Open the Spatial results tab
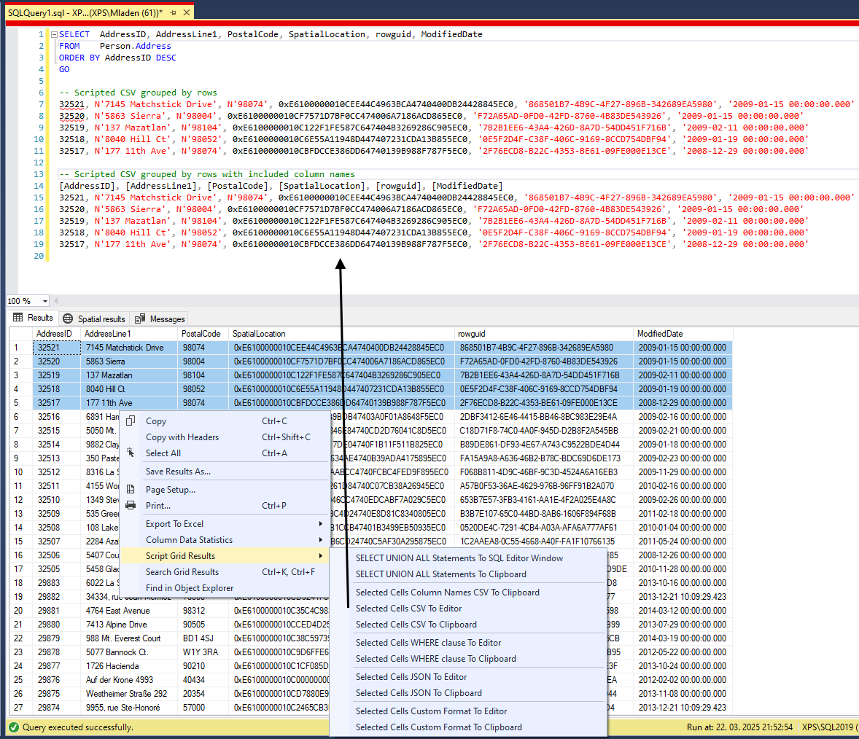 point(94,318)
